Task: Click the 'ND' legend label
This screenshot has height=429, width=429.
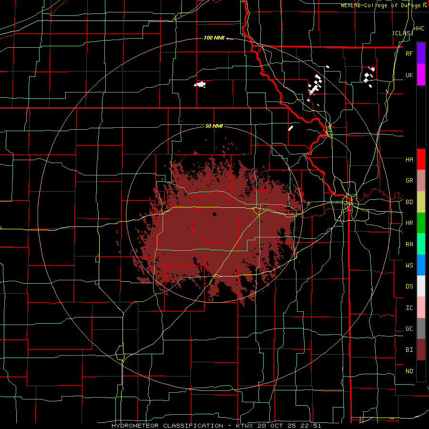Action: click(409, 371)
